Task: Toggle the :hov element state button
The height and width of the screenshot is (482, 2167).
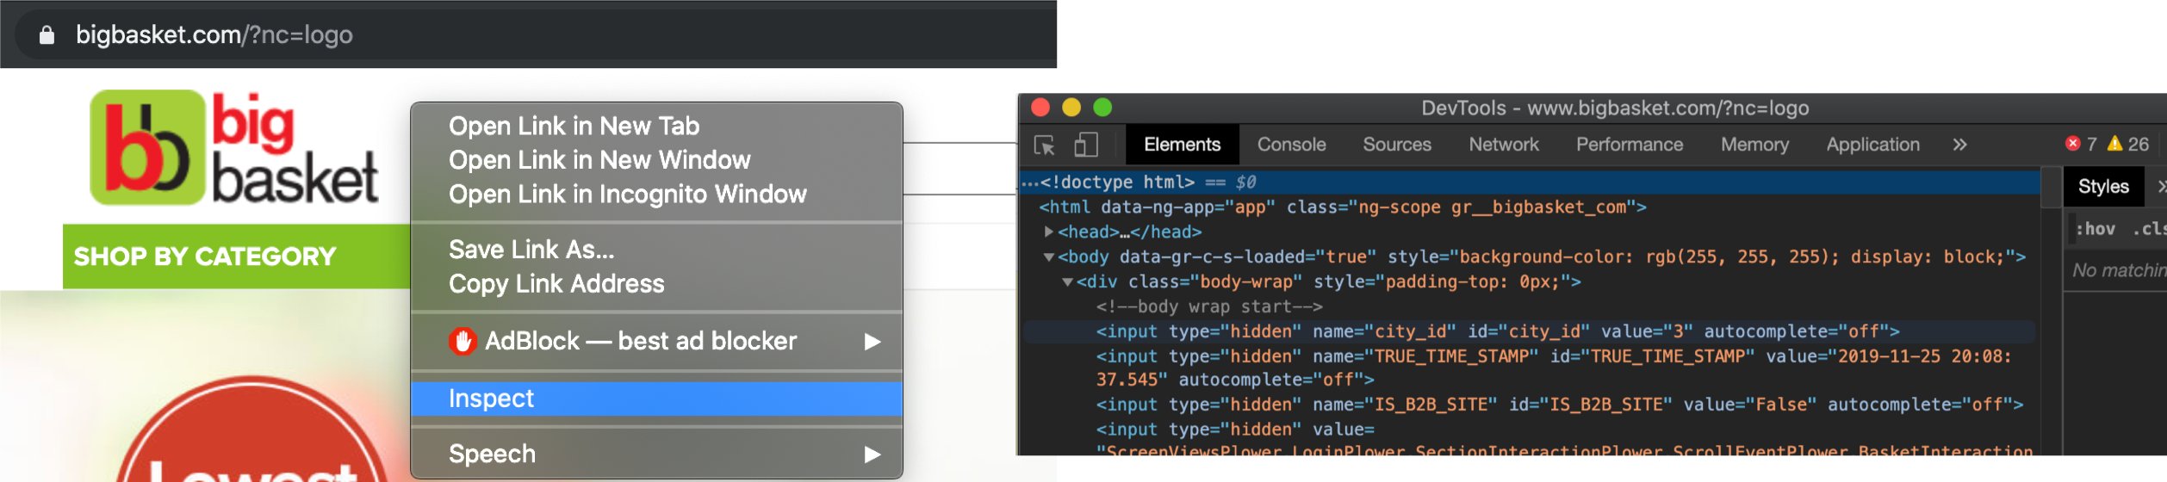Action: click(2095, 229)
